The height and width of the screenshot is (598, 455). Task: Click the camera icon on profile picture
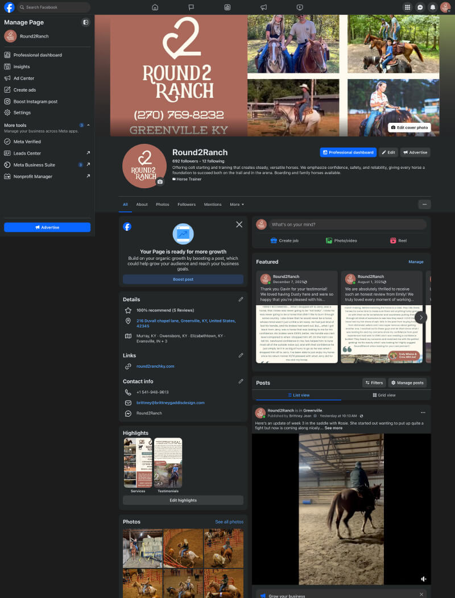tap(160, 182)
